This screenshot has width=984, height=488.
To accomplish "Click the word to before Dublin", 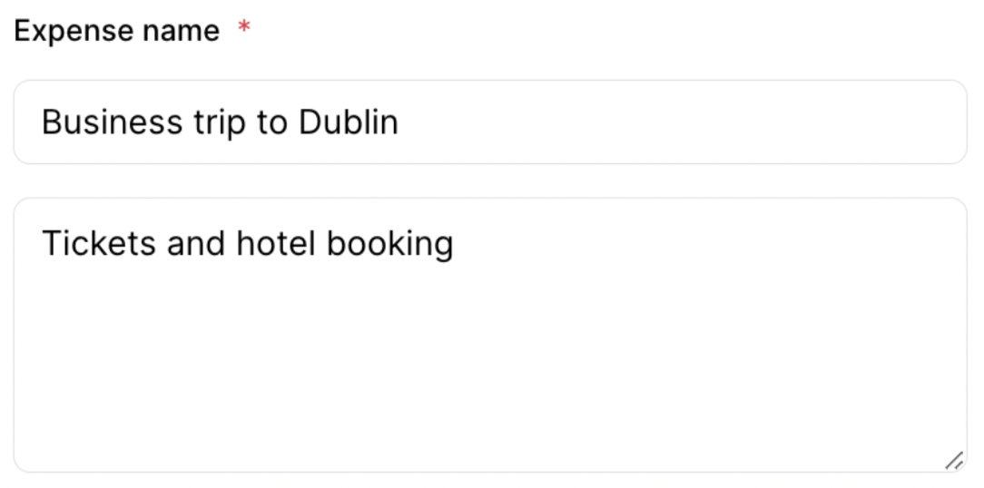I will point(271,122).
